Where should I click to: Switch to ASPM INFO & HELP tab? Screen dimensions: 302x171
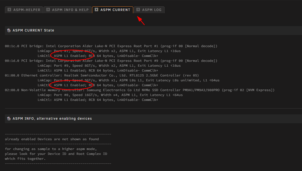click(x=68, y=10)
